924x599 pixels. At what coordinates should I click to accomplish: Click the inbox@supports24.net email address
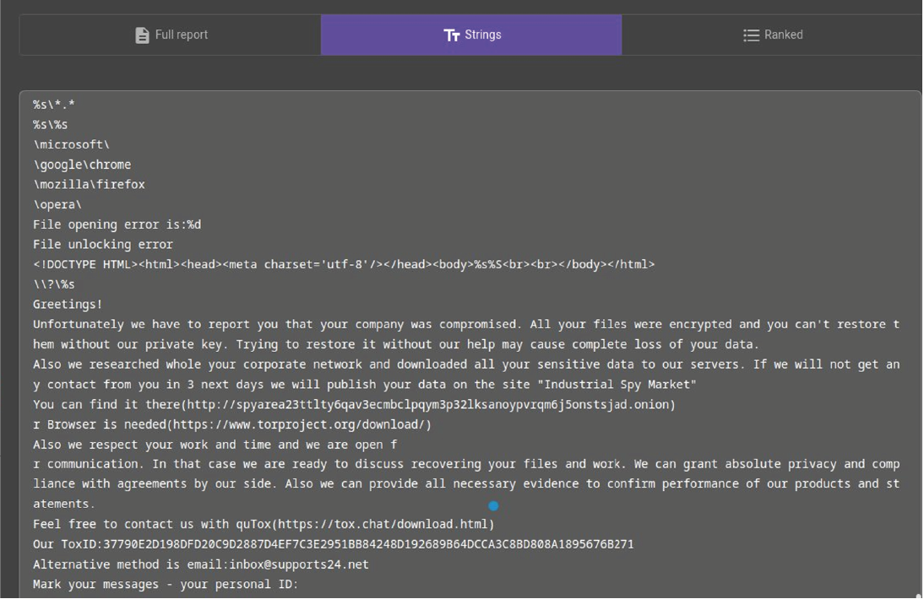[x=299, y=564]
